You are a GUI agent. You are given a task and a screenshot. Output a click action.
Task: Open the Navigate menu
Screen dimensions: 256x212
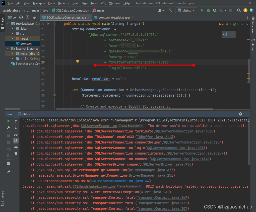tap(39, 3)
